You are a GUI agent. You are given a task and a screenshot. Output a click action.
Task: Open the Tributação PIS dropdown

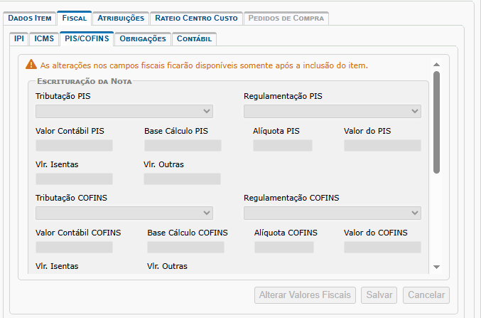124,111
